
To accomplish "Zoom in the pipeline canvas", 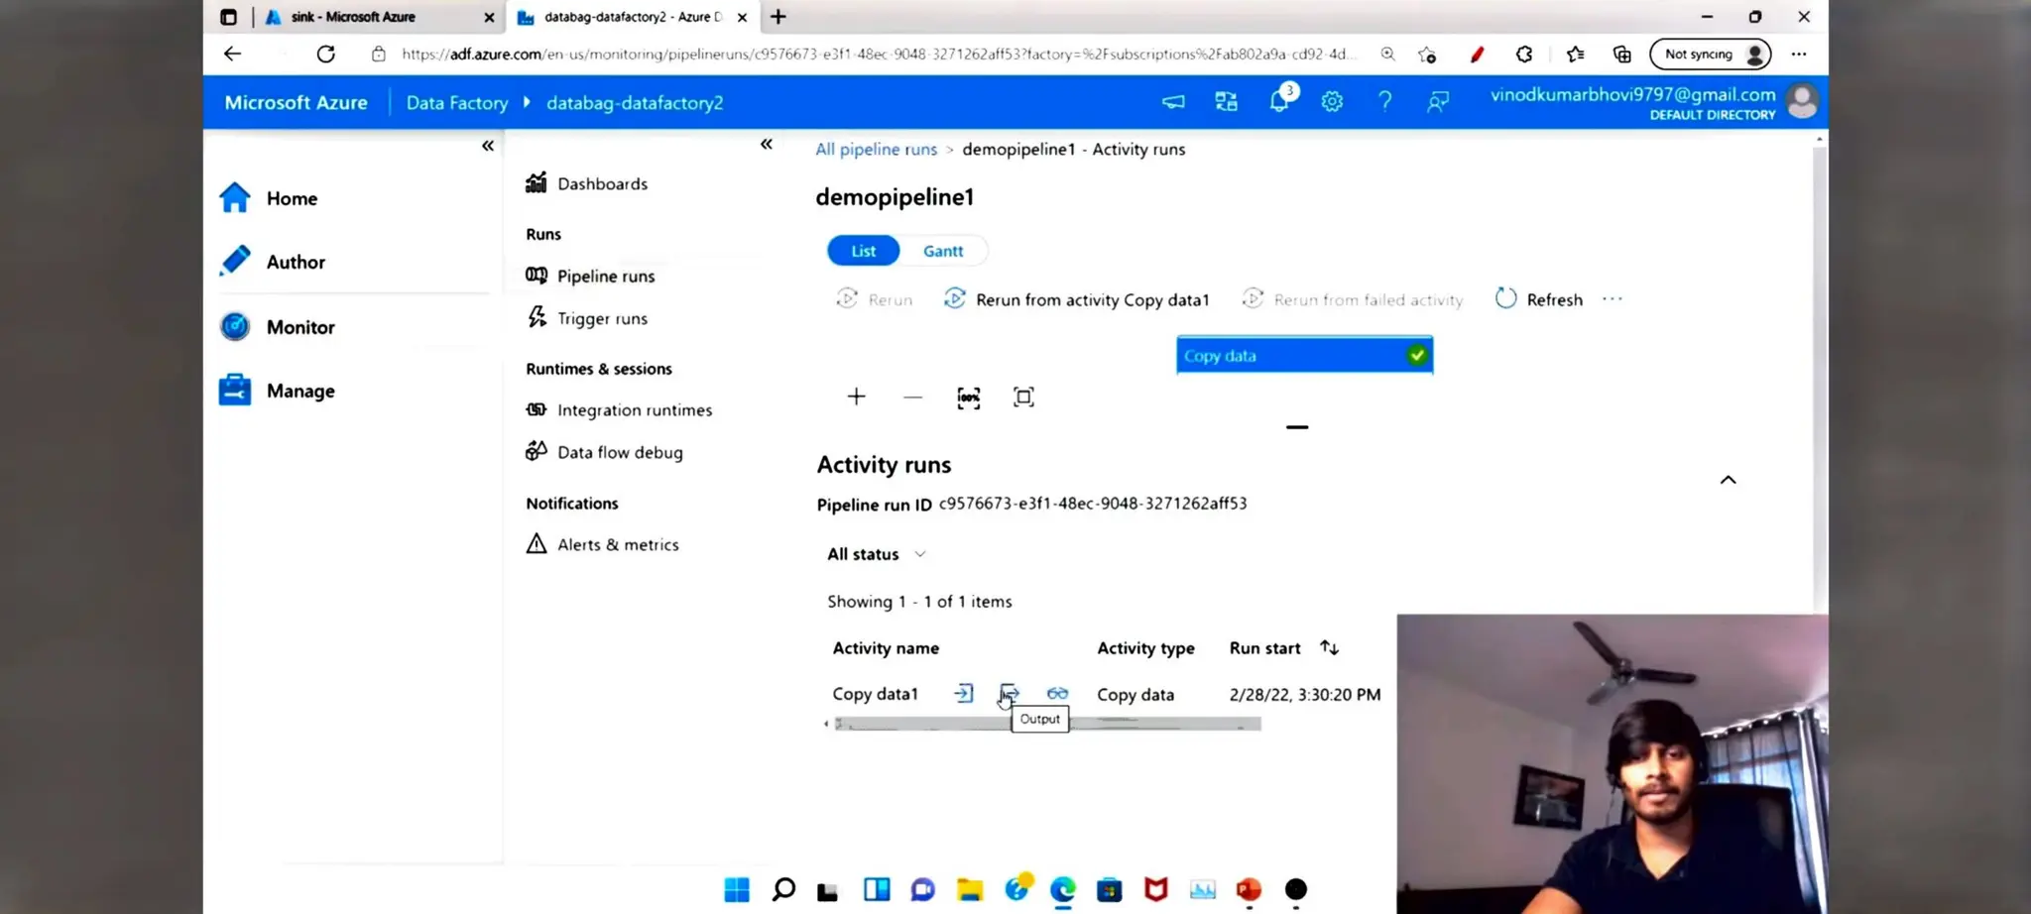I will coord(856,397).
